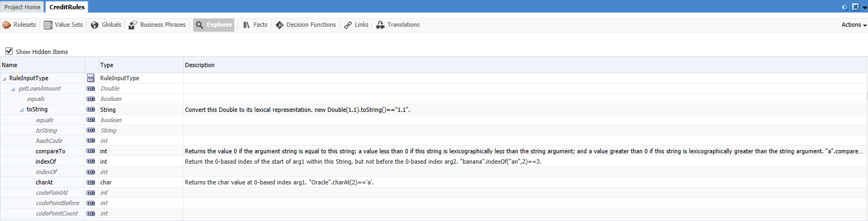This screenshot has height=221, width=868.
Task: Open Globals via the globe icon
Action: (x=95, y=25)
